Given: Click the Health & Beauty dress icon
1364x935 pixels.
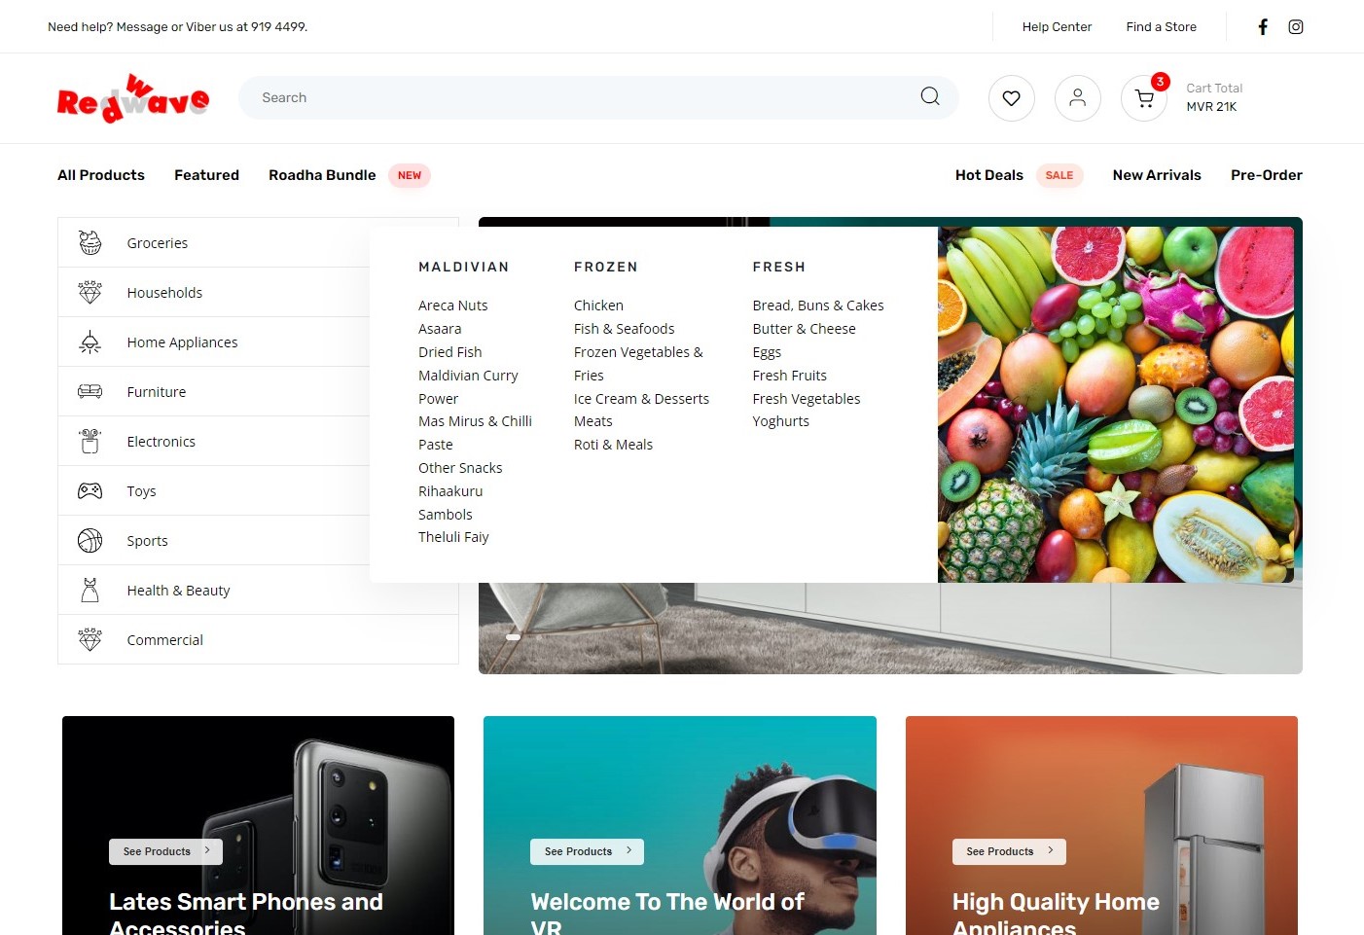Looking at the screenshot, I should pos(90,591).
